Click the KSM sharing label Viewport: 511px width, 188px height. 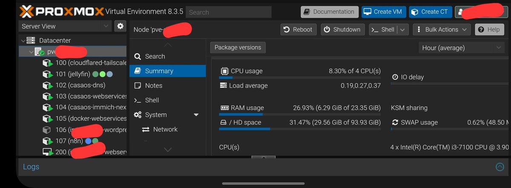coord(409,108)
